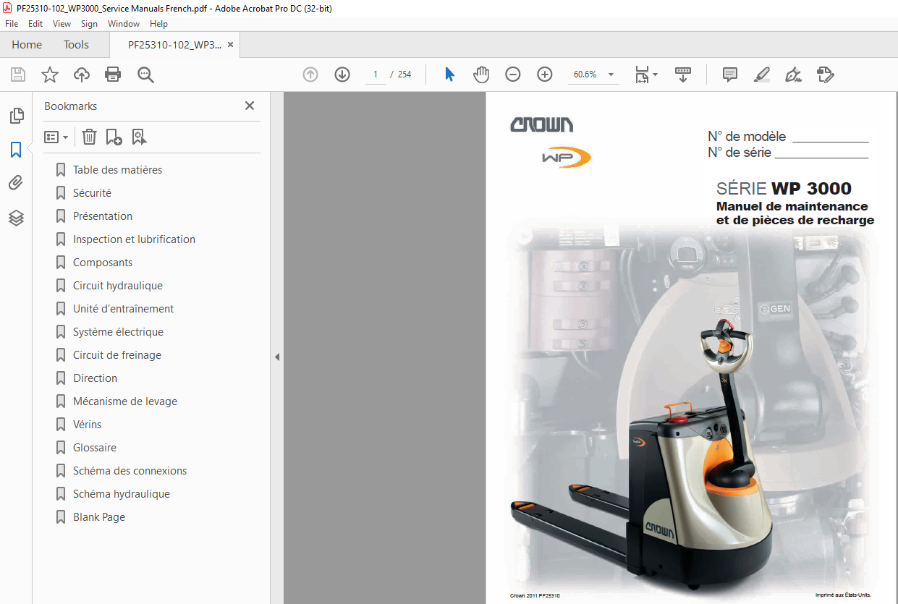Go to next page arrow
The height and width of the screenshot is (604, 898).
pyautogui.click(x=342, y=75)
